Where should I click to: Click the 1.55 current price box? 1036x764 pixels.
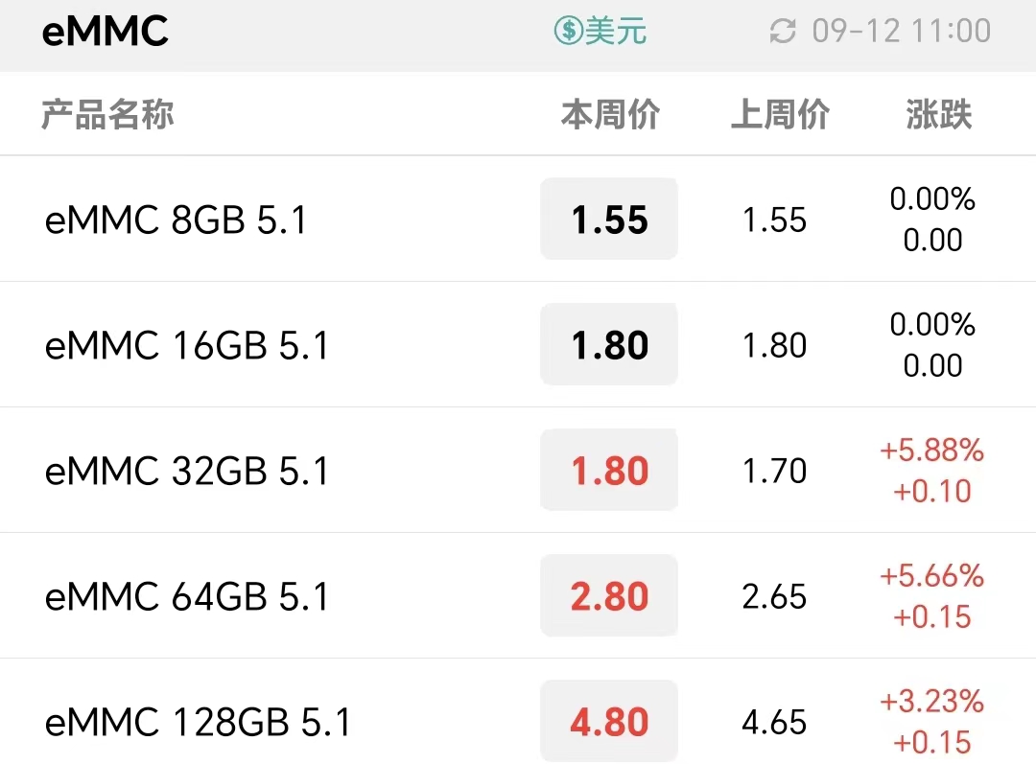point(609,219)
